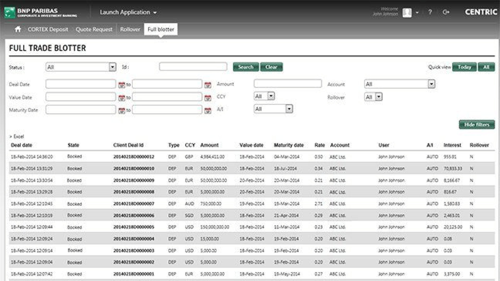Viewport: 500px width, 281px height.
Task: Switch to the CORTEX Deposit tab
Action: [48, 29]
